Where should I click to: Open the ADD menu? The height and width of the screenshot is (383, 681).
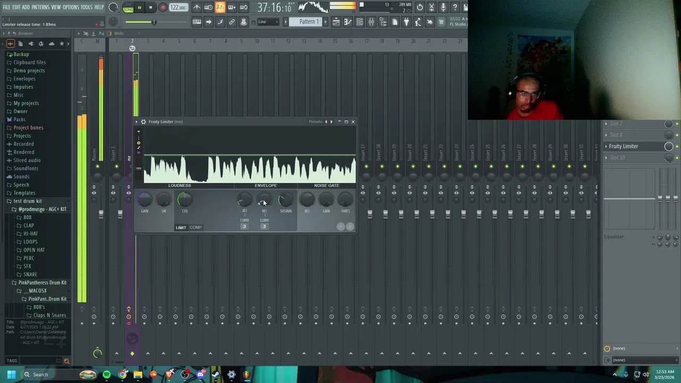(x=26, y=7)
